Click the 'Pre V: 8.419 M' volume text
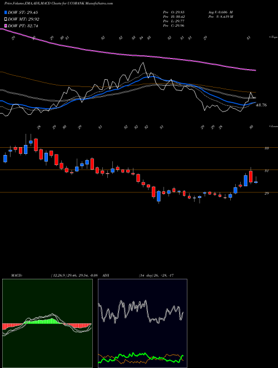This screenshot has width=278, height=368. click(x=220, y=17)
